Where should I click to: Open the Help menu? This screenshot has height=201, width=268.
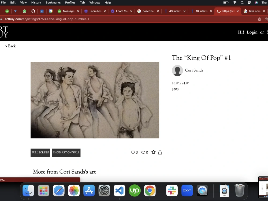pos(108,3)
